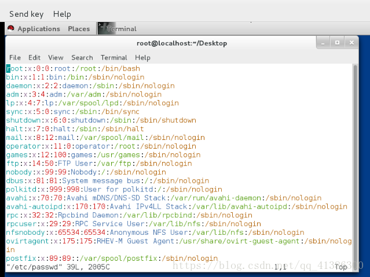Open the Applications menu
This screenshot has width=370, height=277.
pos(39,29)
